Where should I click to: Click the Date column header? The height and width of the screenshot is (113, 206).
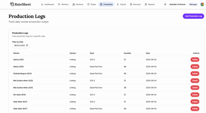148,53
